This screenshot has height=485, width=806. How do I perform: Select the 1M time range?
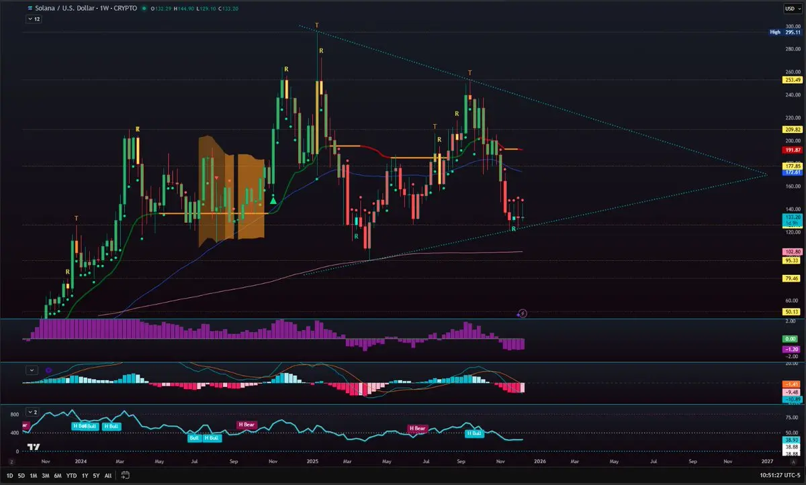(33, 475)
